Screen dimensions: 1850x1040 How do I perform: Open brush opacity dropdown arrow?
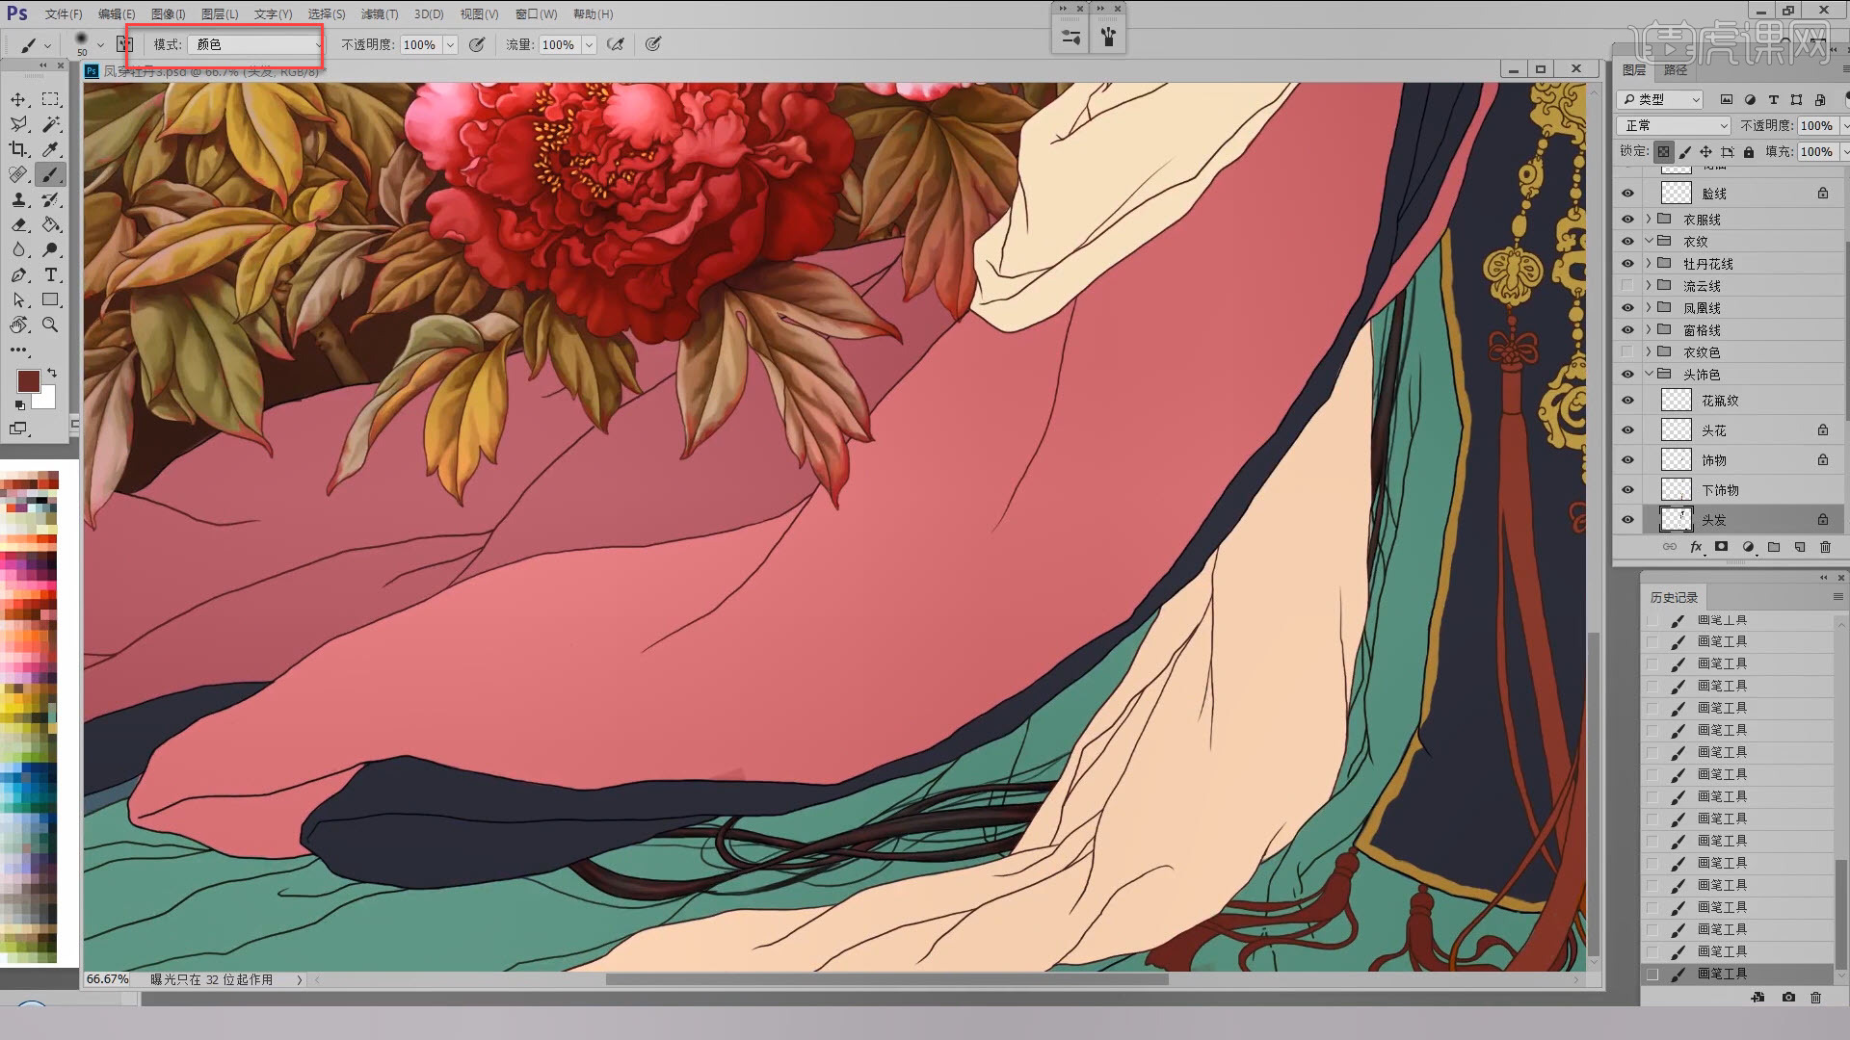[x=450, y=44]
